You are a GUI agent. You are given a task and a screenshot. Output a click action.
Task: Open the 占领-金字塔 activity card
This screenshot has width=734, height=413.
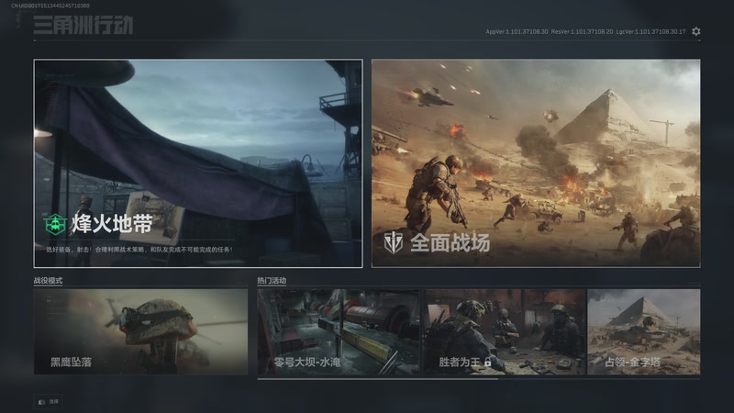tap(644, 331)
